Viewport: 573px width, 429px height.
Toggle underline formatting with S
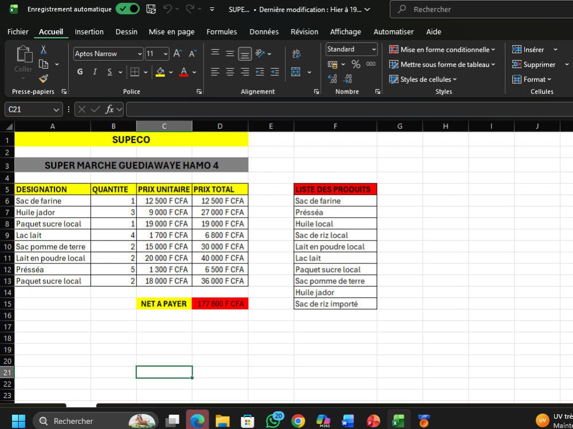[x=109, y=72]
